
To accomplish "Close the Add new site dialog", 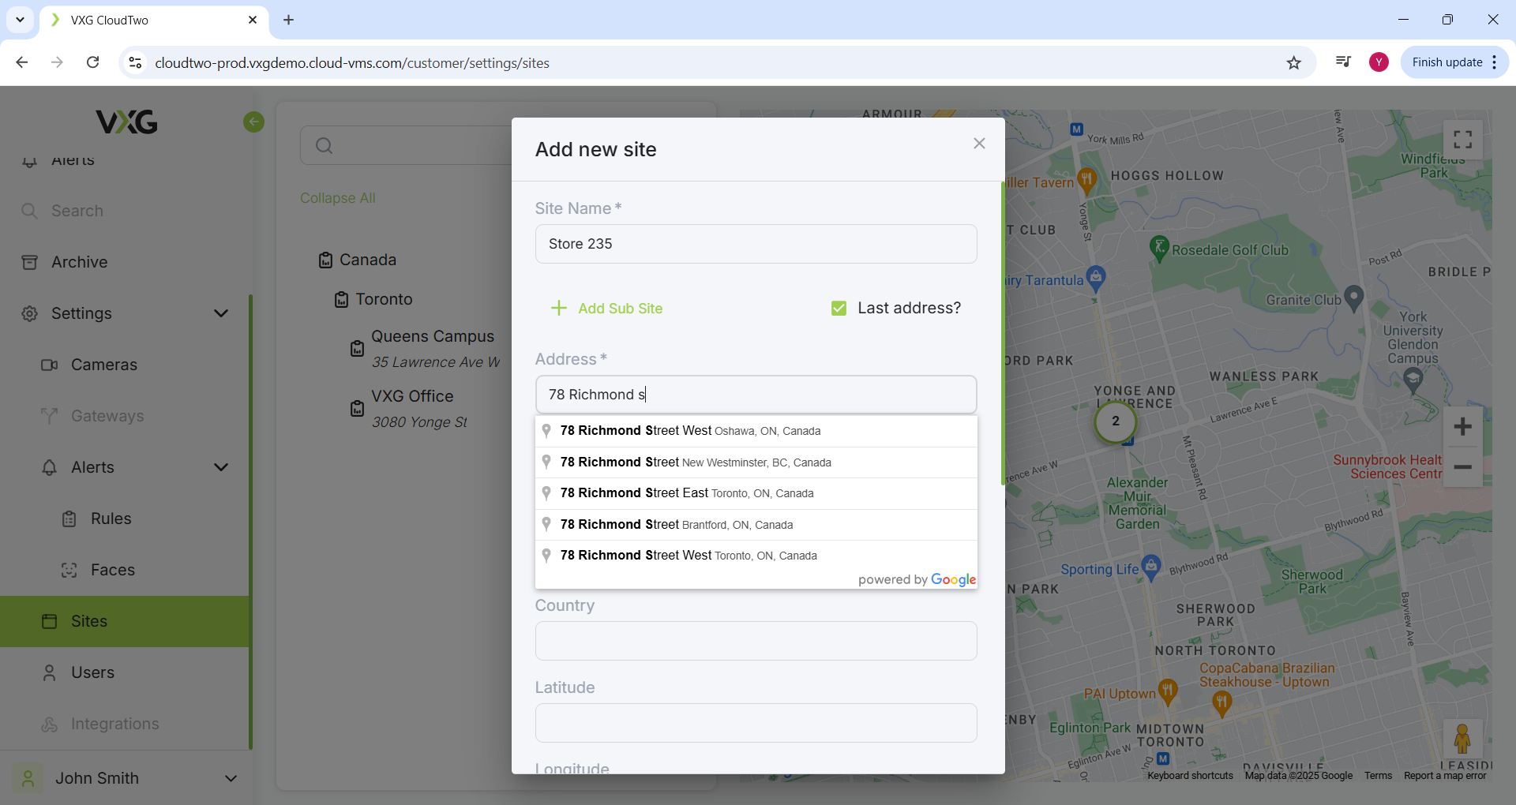I will click(979, 144).
